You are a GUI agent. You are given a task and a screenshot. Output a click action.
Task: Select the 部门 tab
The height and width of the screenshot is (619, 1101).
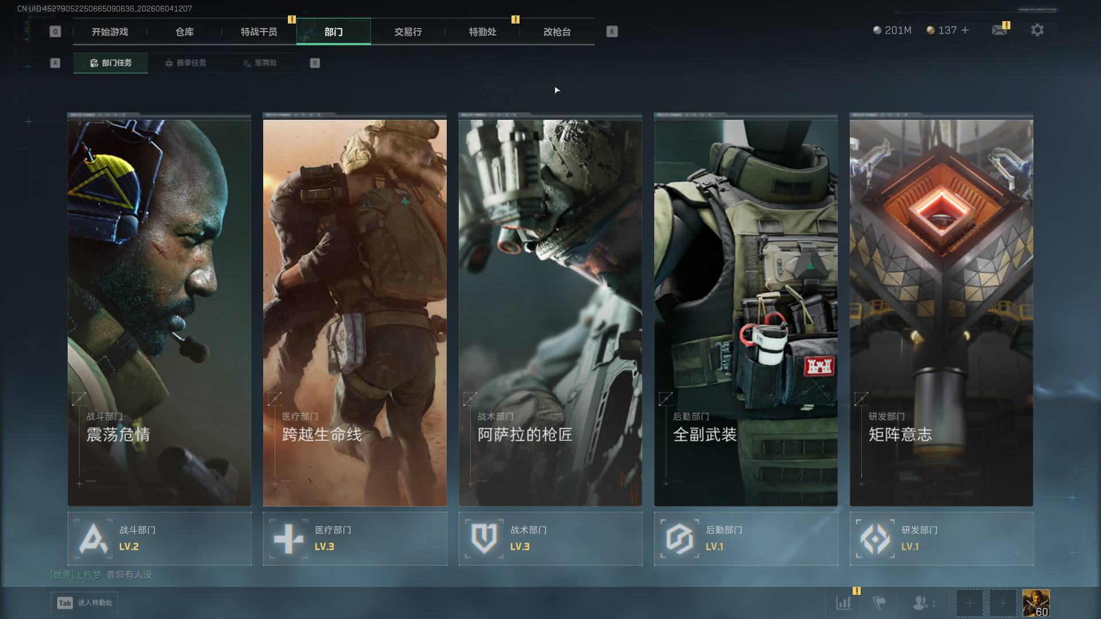pos(334,32)
